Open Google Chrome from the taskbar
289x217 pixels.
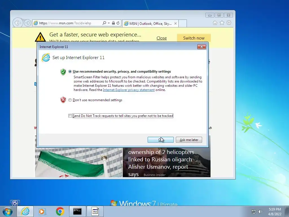60,211
